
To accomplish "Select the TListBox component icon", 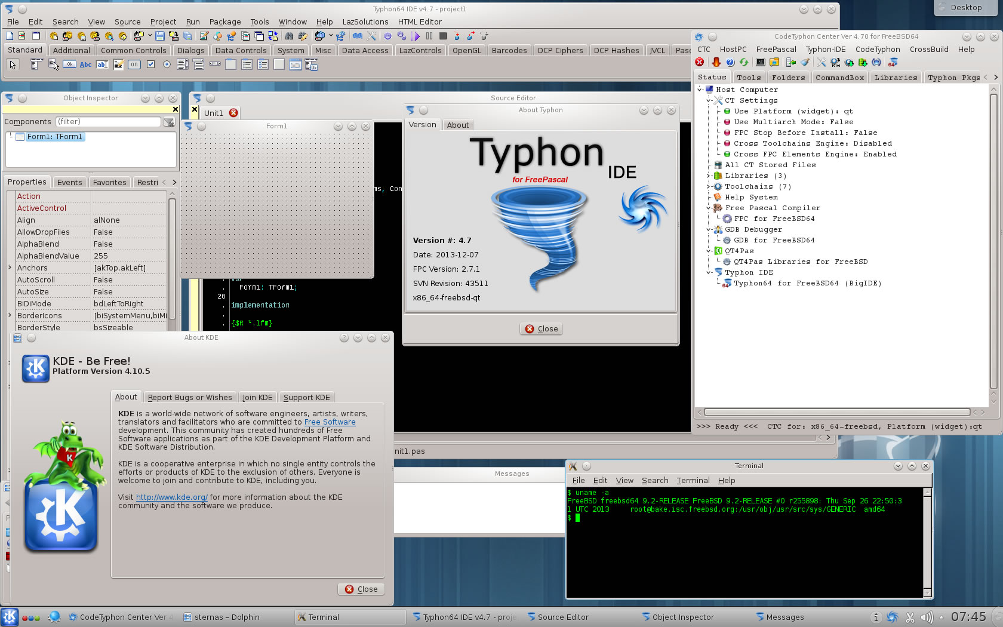I will (183, 64).
